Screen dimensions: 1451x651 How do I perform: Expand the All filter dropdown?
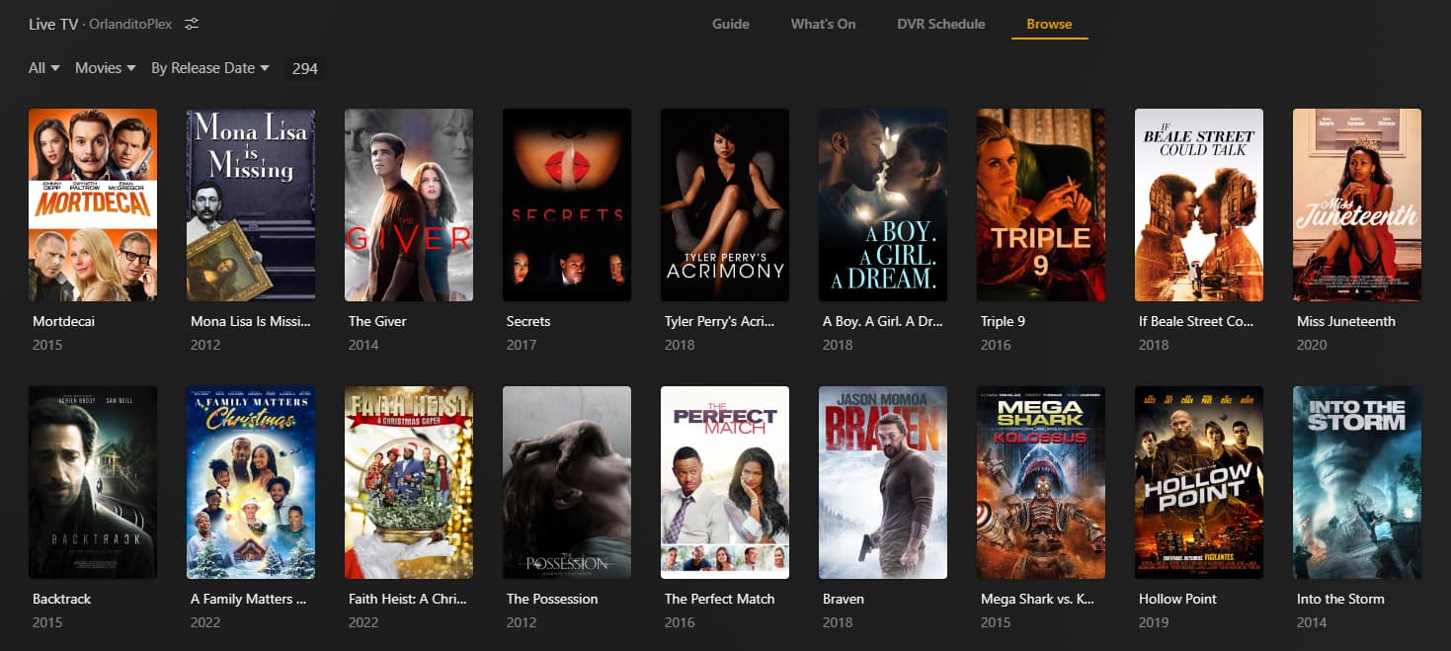(x=44, y=68)
